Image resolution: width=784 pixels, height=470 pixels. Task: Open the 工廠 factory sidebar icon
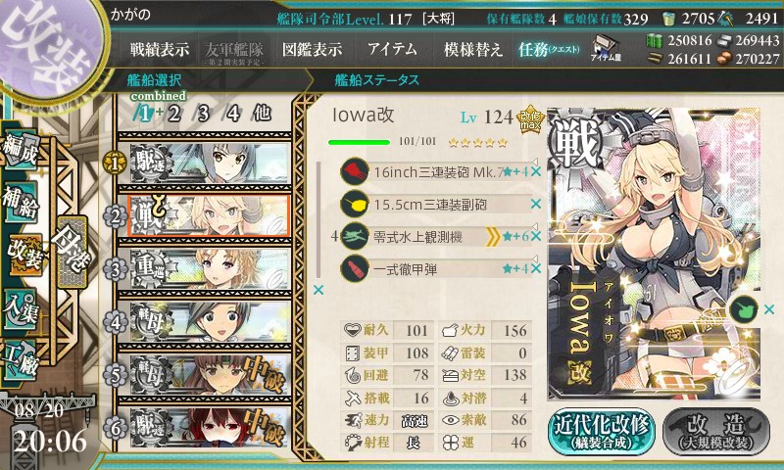click(x=20, y=360)
